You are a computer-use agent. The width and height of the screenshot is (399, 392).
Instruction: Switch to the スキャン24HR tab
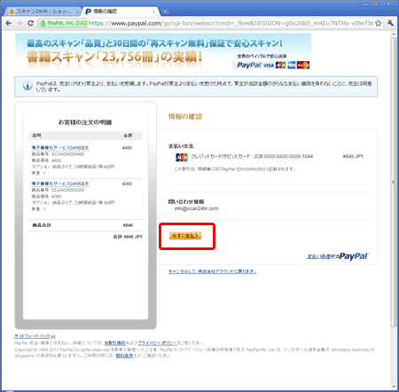(43, 12)
